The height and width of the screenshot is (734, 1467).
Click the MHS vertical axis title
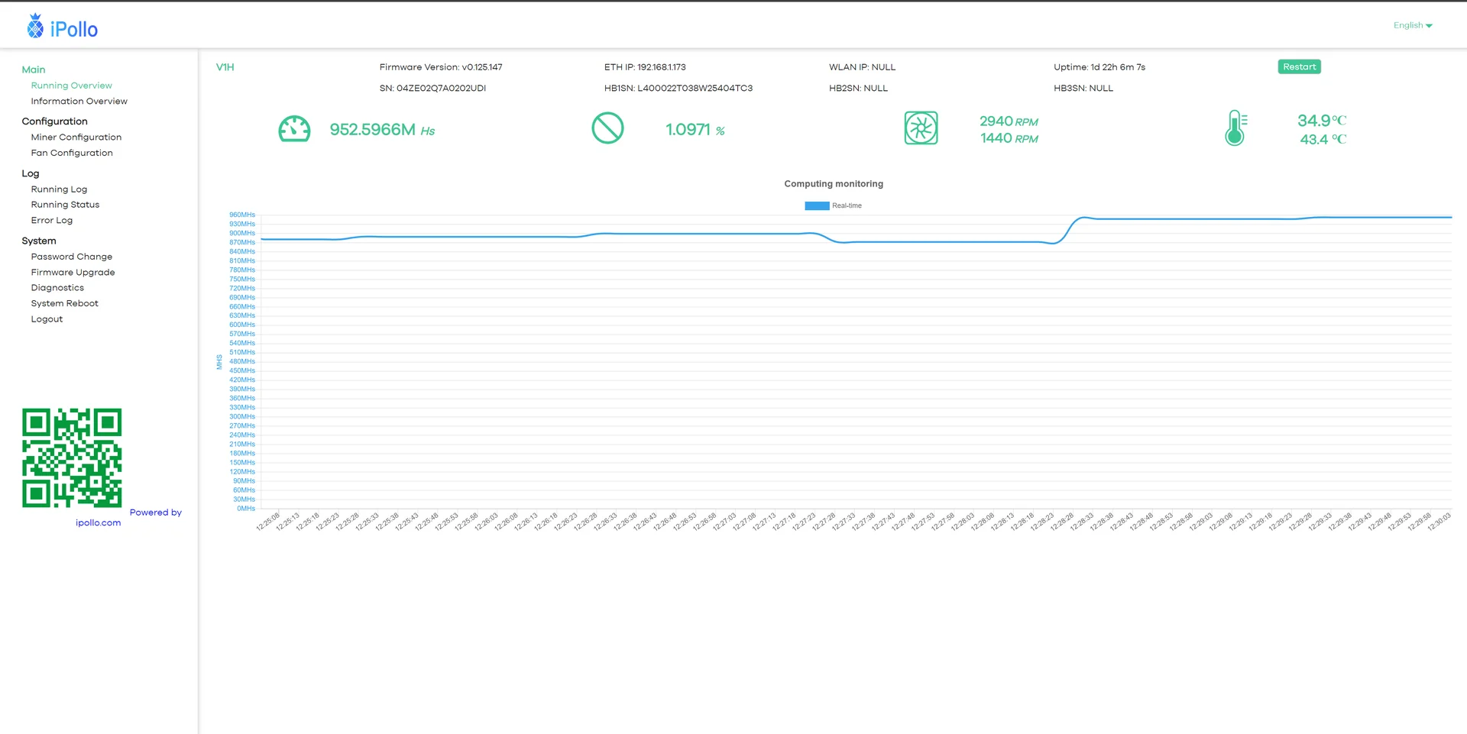[219, 362]
